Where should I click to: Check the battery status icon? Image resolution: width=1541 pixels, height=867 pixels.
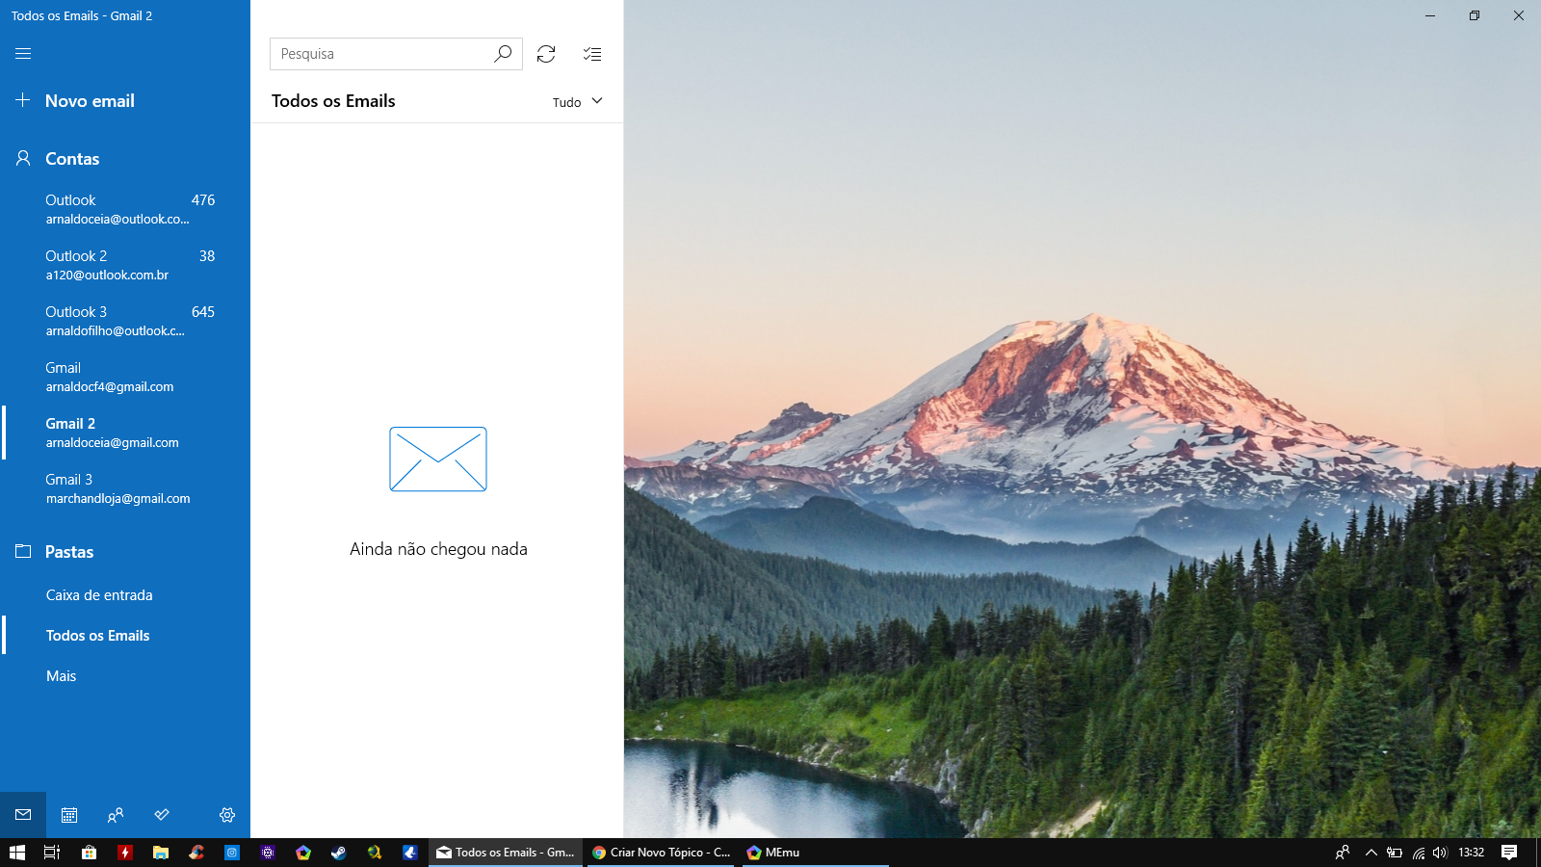1395,853
